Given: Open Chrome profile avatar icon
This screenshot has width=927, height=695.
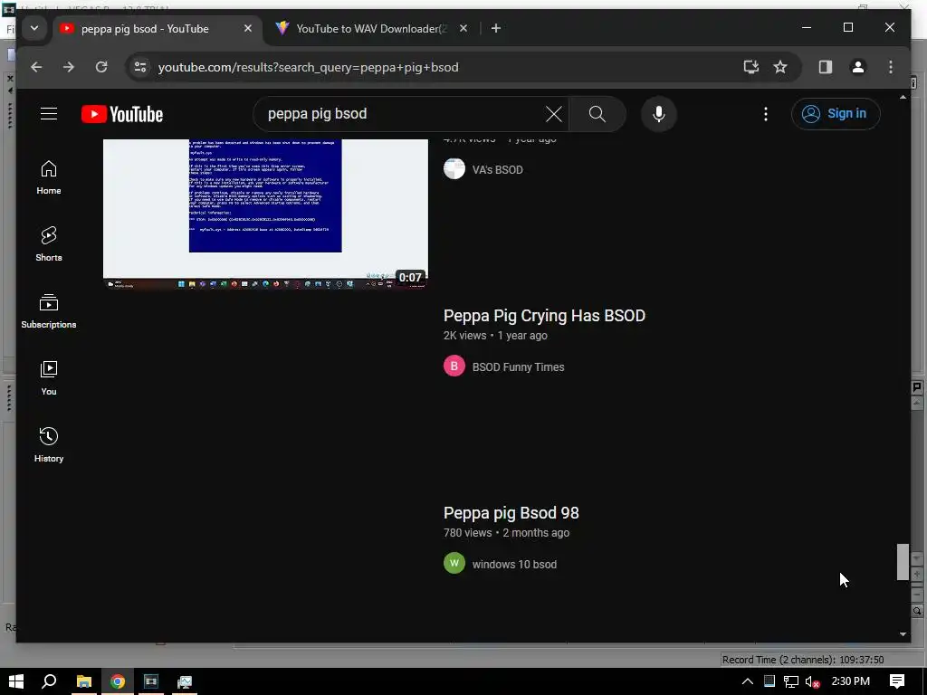Looking at the screenshot, I should [858, 67].
